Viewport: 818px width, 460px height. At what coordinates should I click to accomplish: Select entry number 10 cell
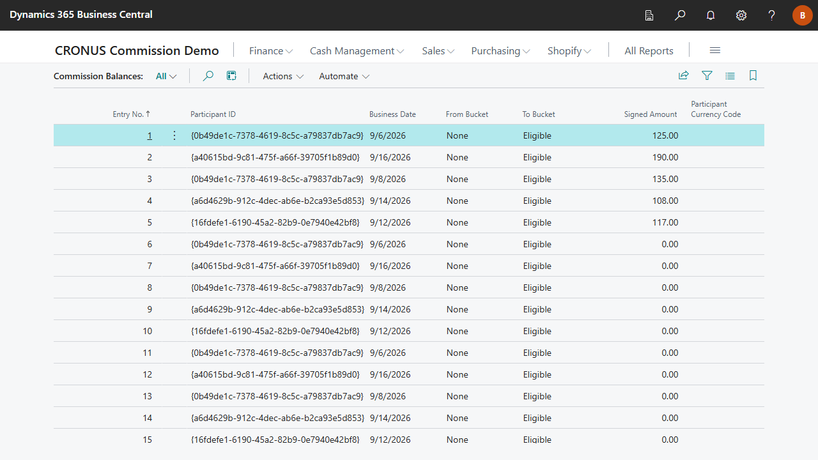coord(148,331)
